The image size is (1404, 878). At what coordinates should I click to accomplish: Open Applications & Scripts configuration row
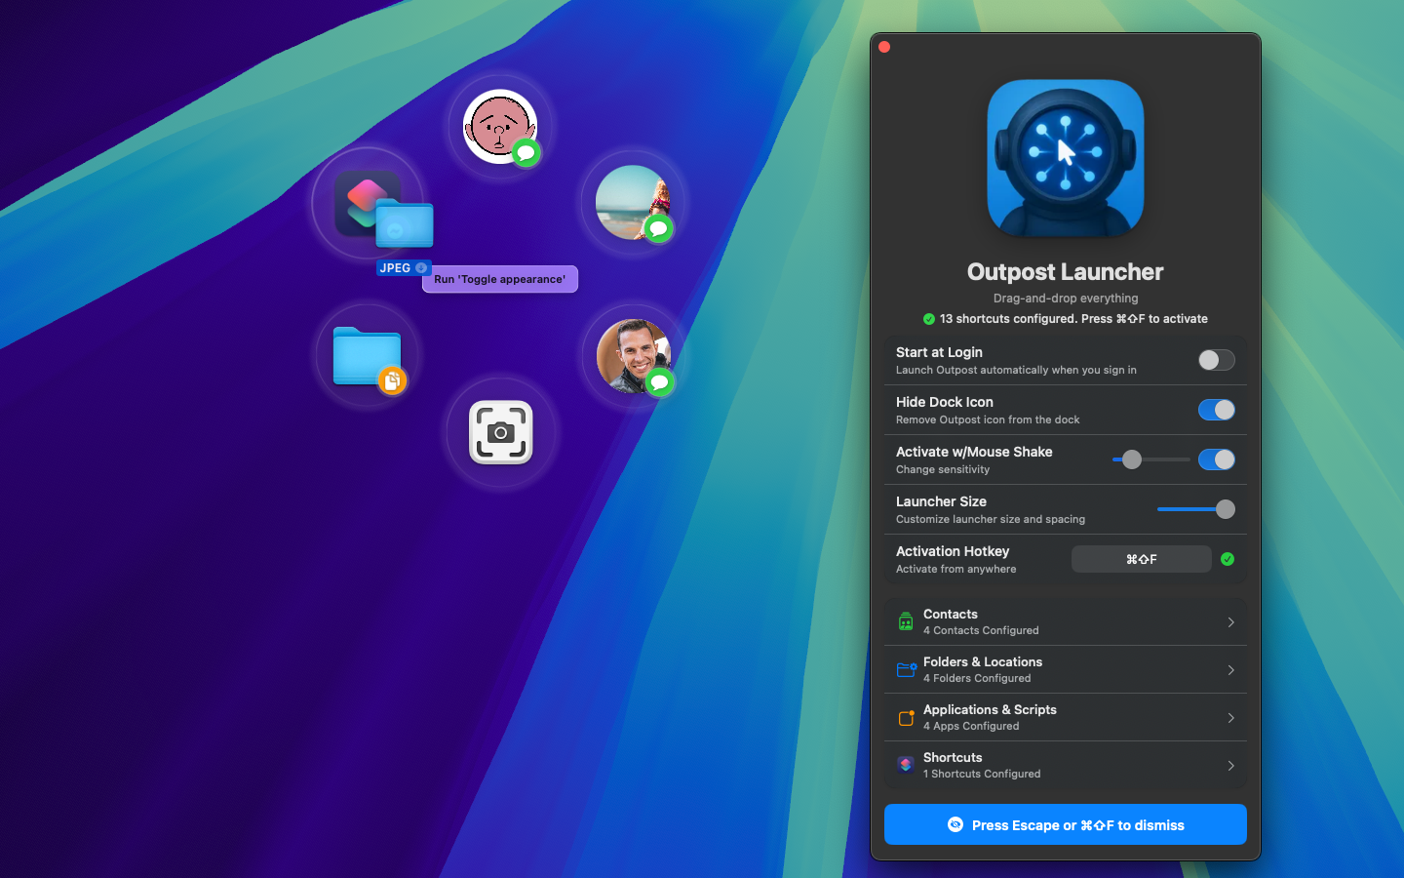coord(1066,717)
